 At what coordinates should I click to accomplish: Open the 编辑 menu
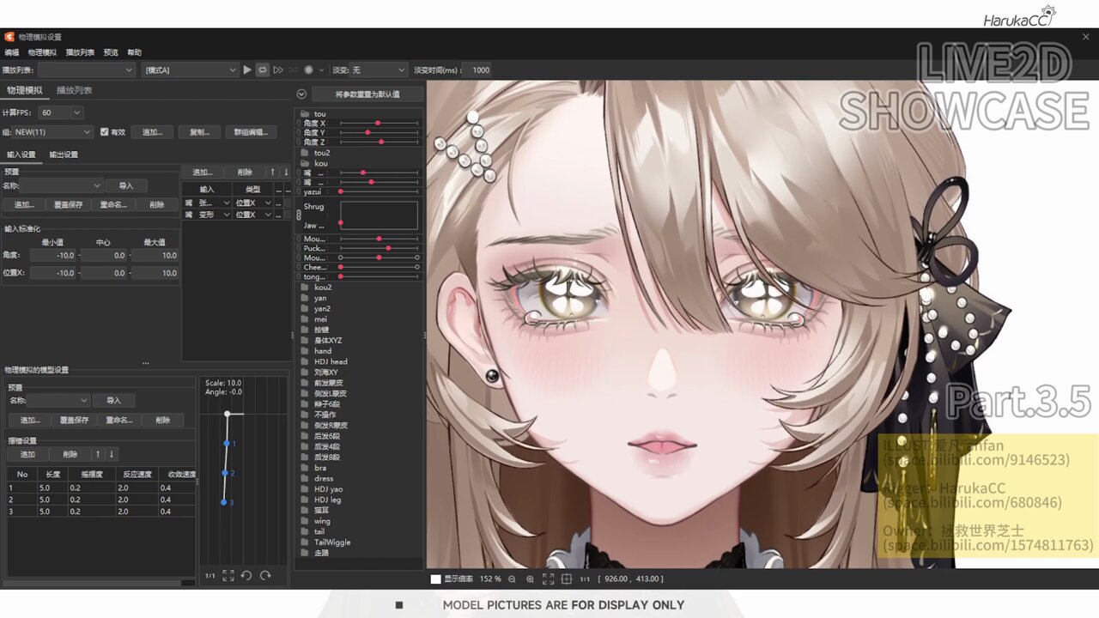click(12, 52)
